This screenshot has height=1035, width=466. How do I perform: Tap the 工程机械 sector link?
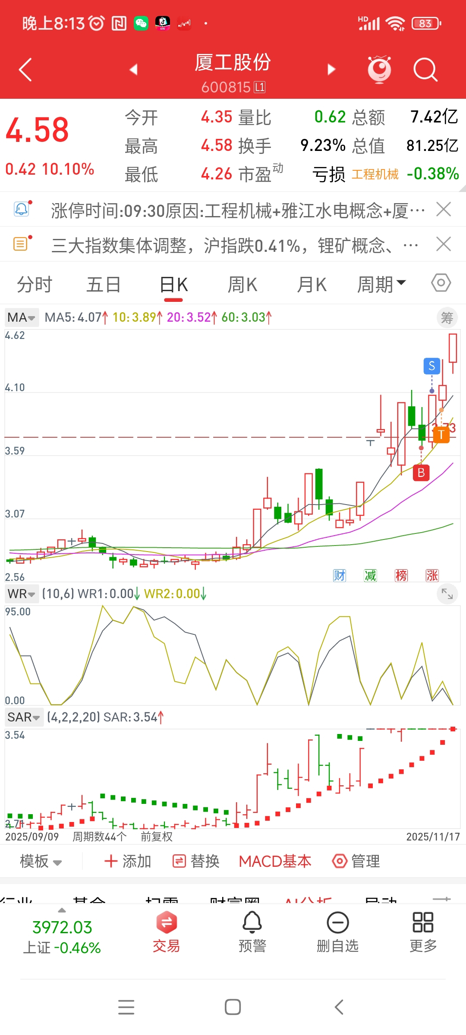[x=375, y=174]
